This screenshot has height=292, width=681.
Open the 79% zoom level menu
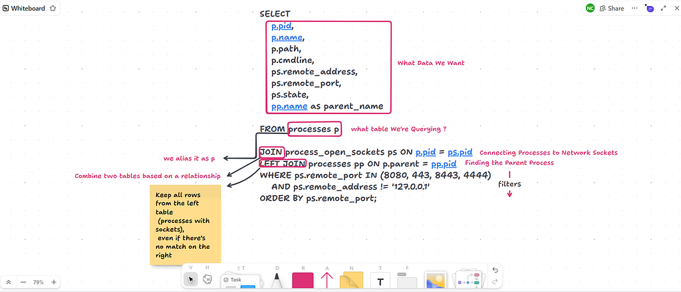(x=39, y=282)
